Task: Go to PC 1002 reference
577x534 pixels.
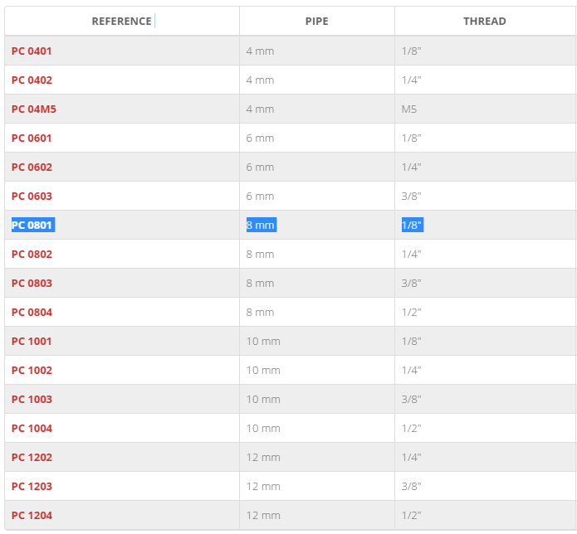Action: pos(32,371)
